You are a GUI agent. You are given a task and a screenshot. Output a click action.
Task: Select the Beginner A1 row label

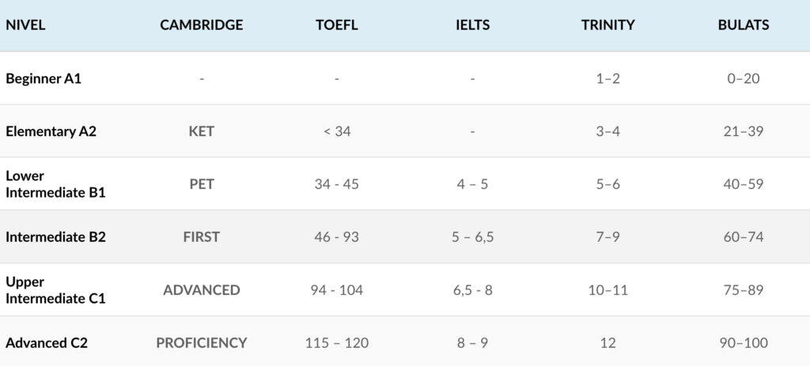point(44,78)
